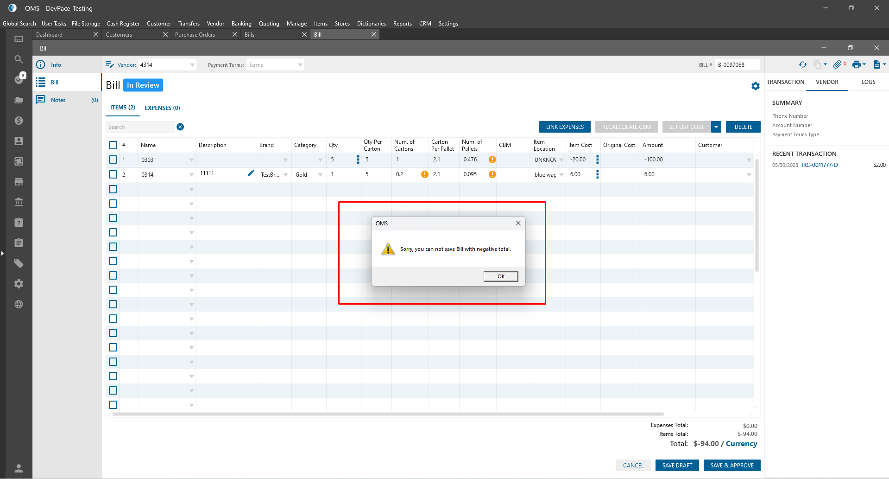Viewport: 889px width, 479px height.
Task: Switch to the LOGS panel tab
Action: [868, 82]
